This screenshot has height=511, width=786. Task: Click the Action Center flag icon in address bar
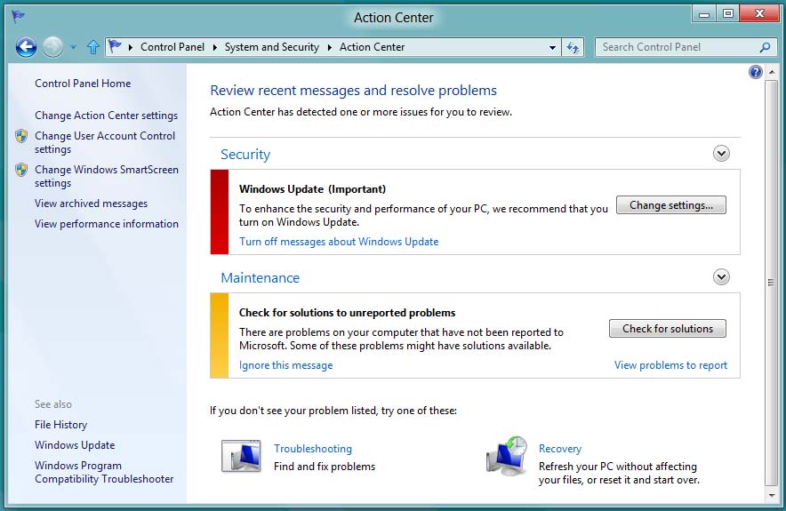click(x=116, y=47)
